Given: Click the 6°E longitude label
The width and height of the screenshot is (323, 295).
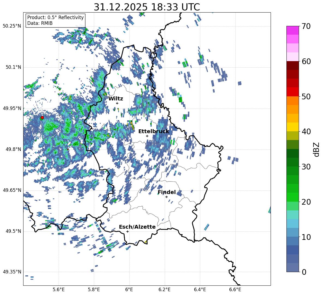Looking at the screenshot, I should [x=129, y=290].
